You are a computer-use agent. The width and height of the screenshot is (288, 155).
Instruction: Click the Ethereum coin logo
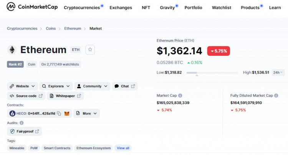point(12,50)
